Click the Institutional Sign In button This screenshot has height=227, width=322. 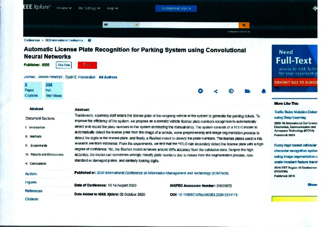point(176,9)
